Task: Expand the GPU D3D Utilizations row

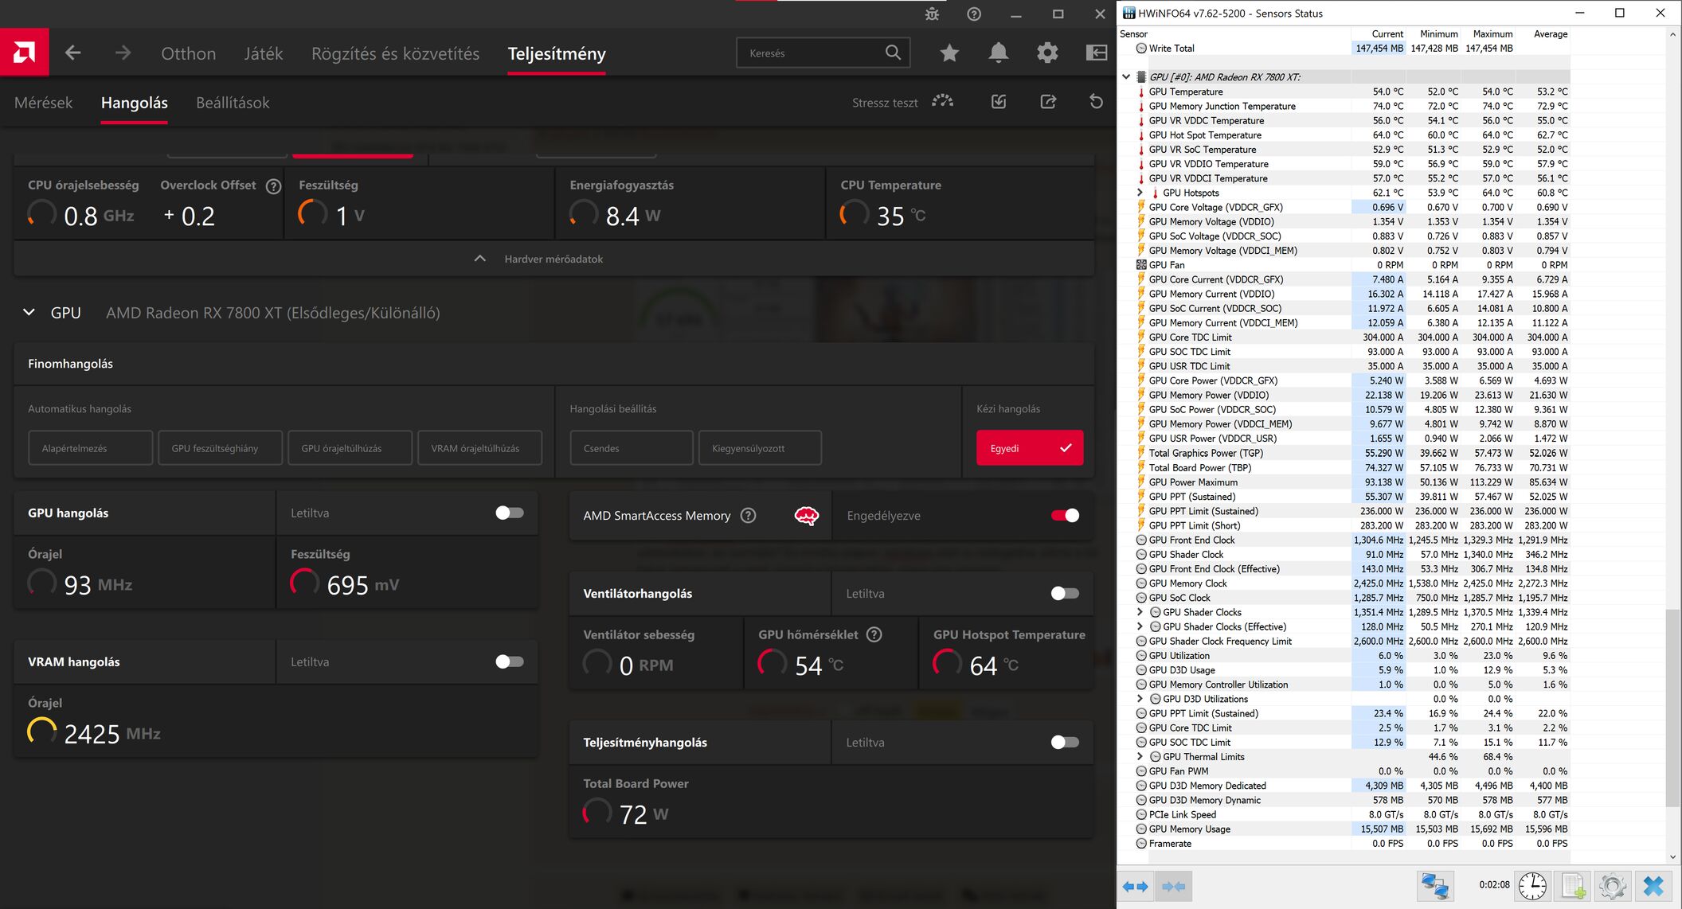Action: tap(1140, 699)
